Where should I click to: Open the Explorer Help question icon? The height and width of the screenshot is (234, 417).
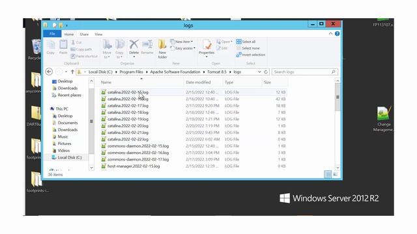pyautogui.click(x=338, y=34)
